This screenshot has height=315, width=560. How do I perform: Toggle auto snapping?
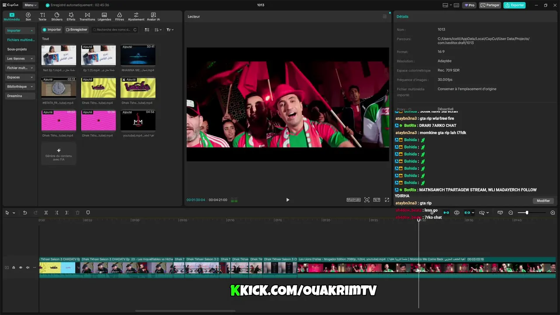pos(457,213)
